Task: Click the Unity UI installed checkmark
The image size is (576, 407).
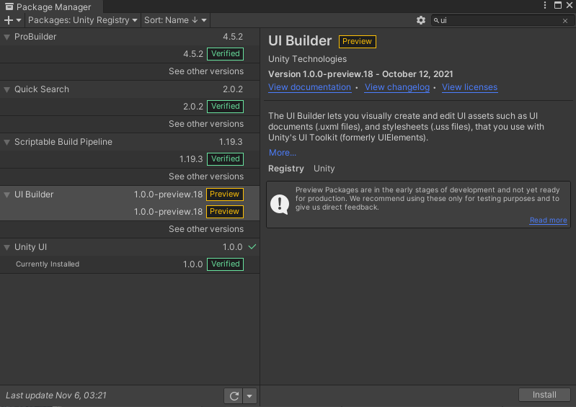Action: (252, 246)
